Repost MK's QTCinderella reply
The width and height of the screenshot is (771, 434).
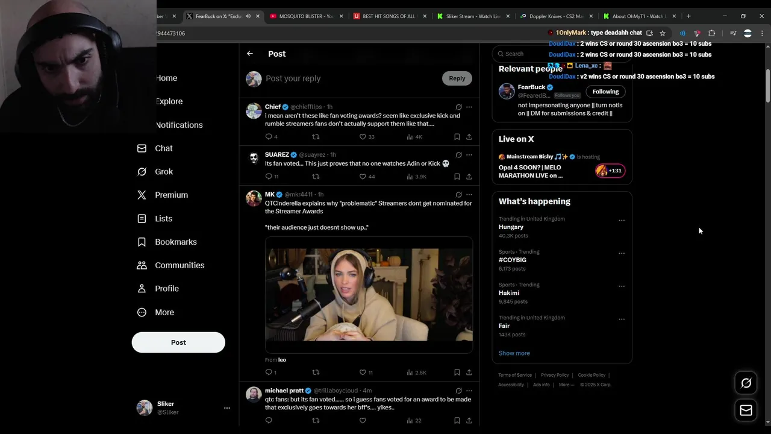click(316, 373)
